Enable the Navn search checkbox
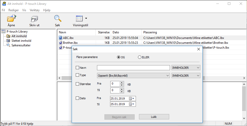Screen dimensions: 247x126 point(77,68)
